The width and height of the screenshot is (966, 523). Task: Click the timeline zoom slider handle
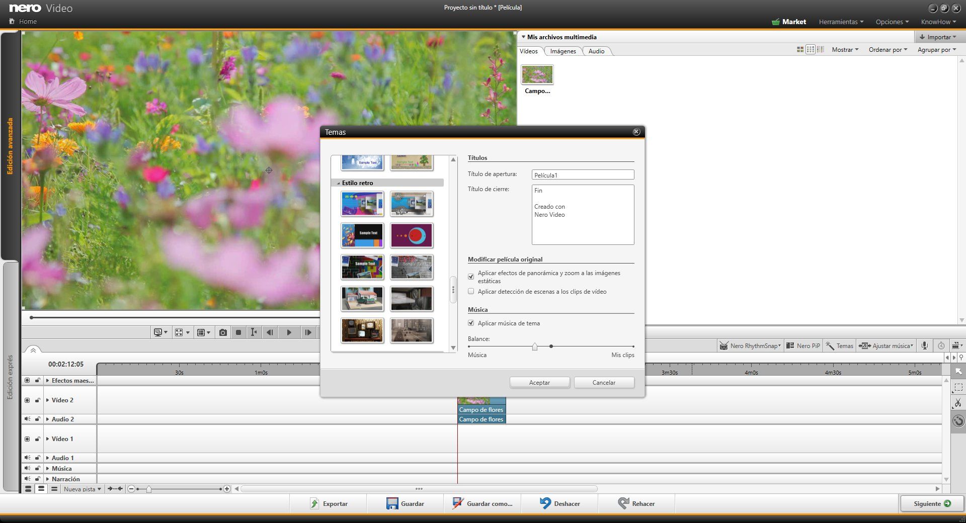149,489
